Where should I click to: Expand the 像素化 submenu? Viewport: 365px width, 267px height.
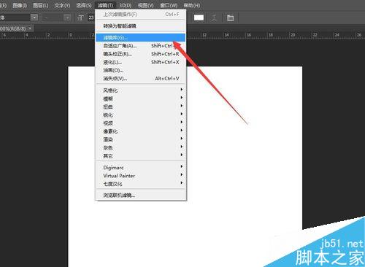141,131
